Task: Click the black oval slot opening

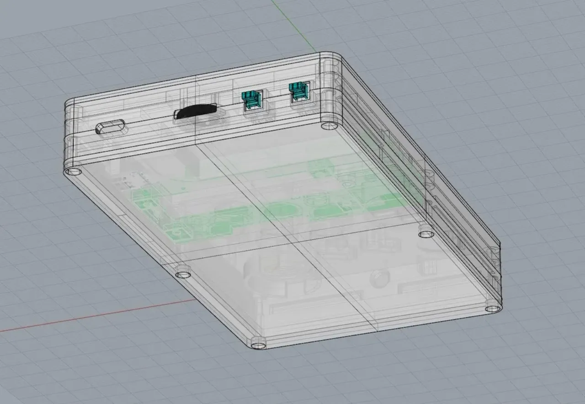Action: (195, 111)
